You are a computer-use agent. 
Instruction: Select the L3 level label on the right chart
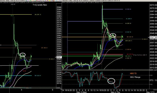[128, 50]
